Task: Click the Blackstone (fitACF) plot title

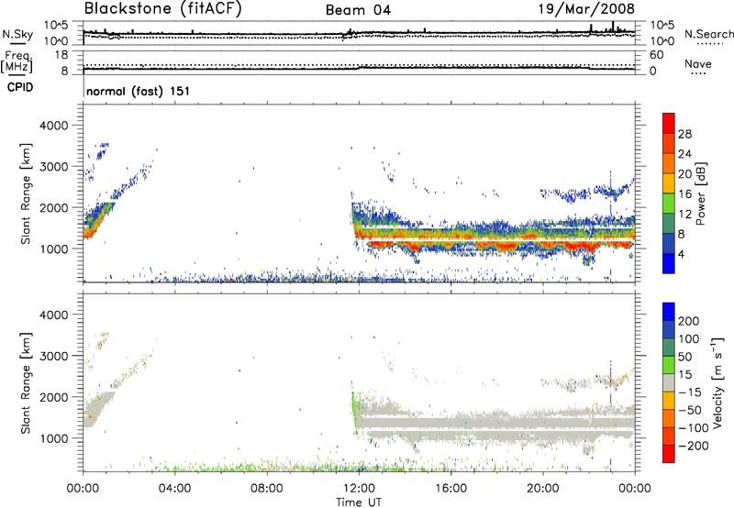Action: (x=162, y=8)
